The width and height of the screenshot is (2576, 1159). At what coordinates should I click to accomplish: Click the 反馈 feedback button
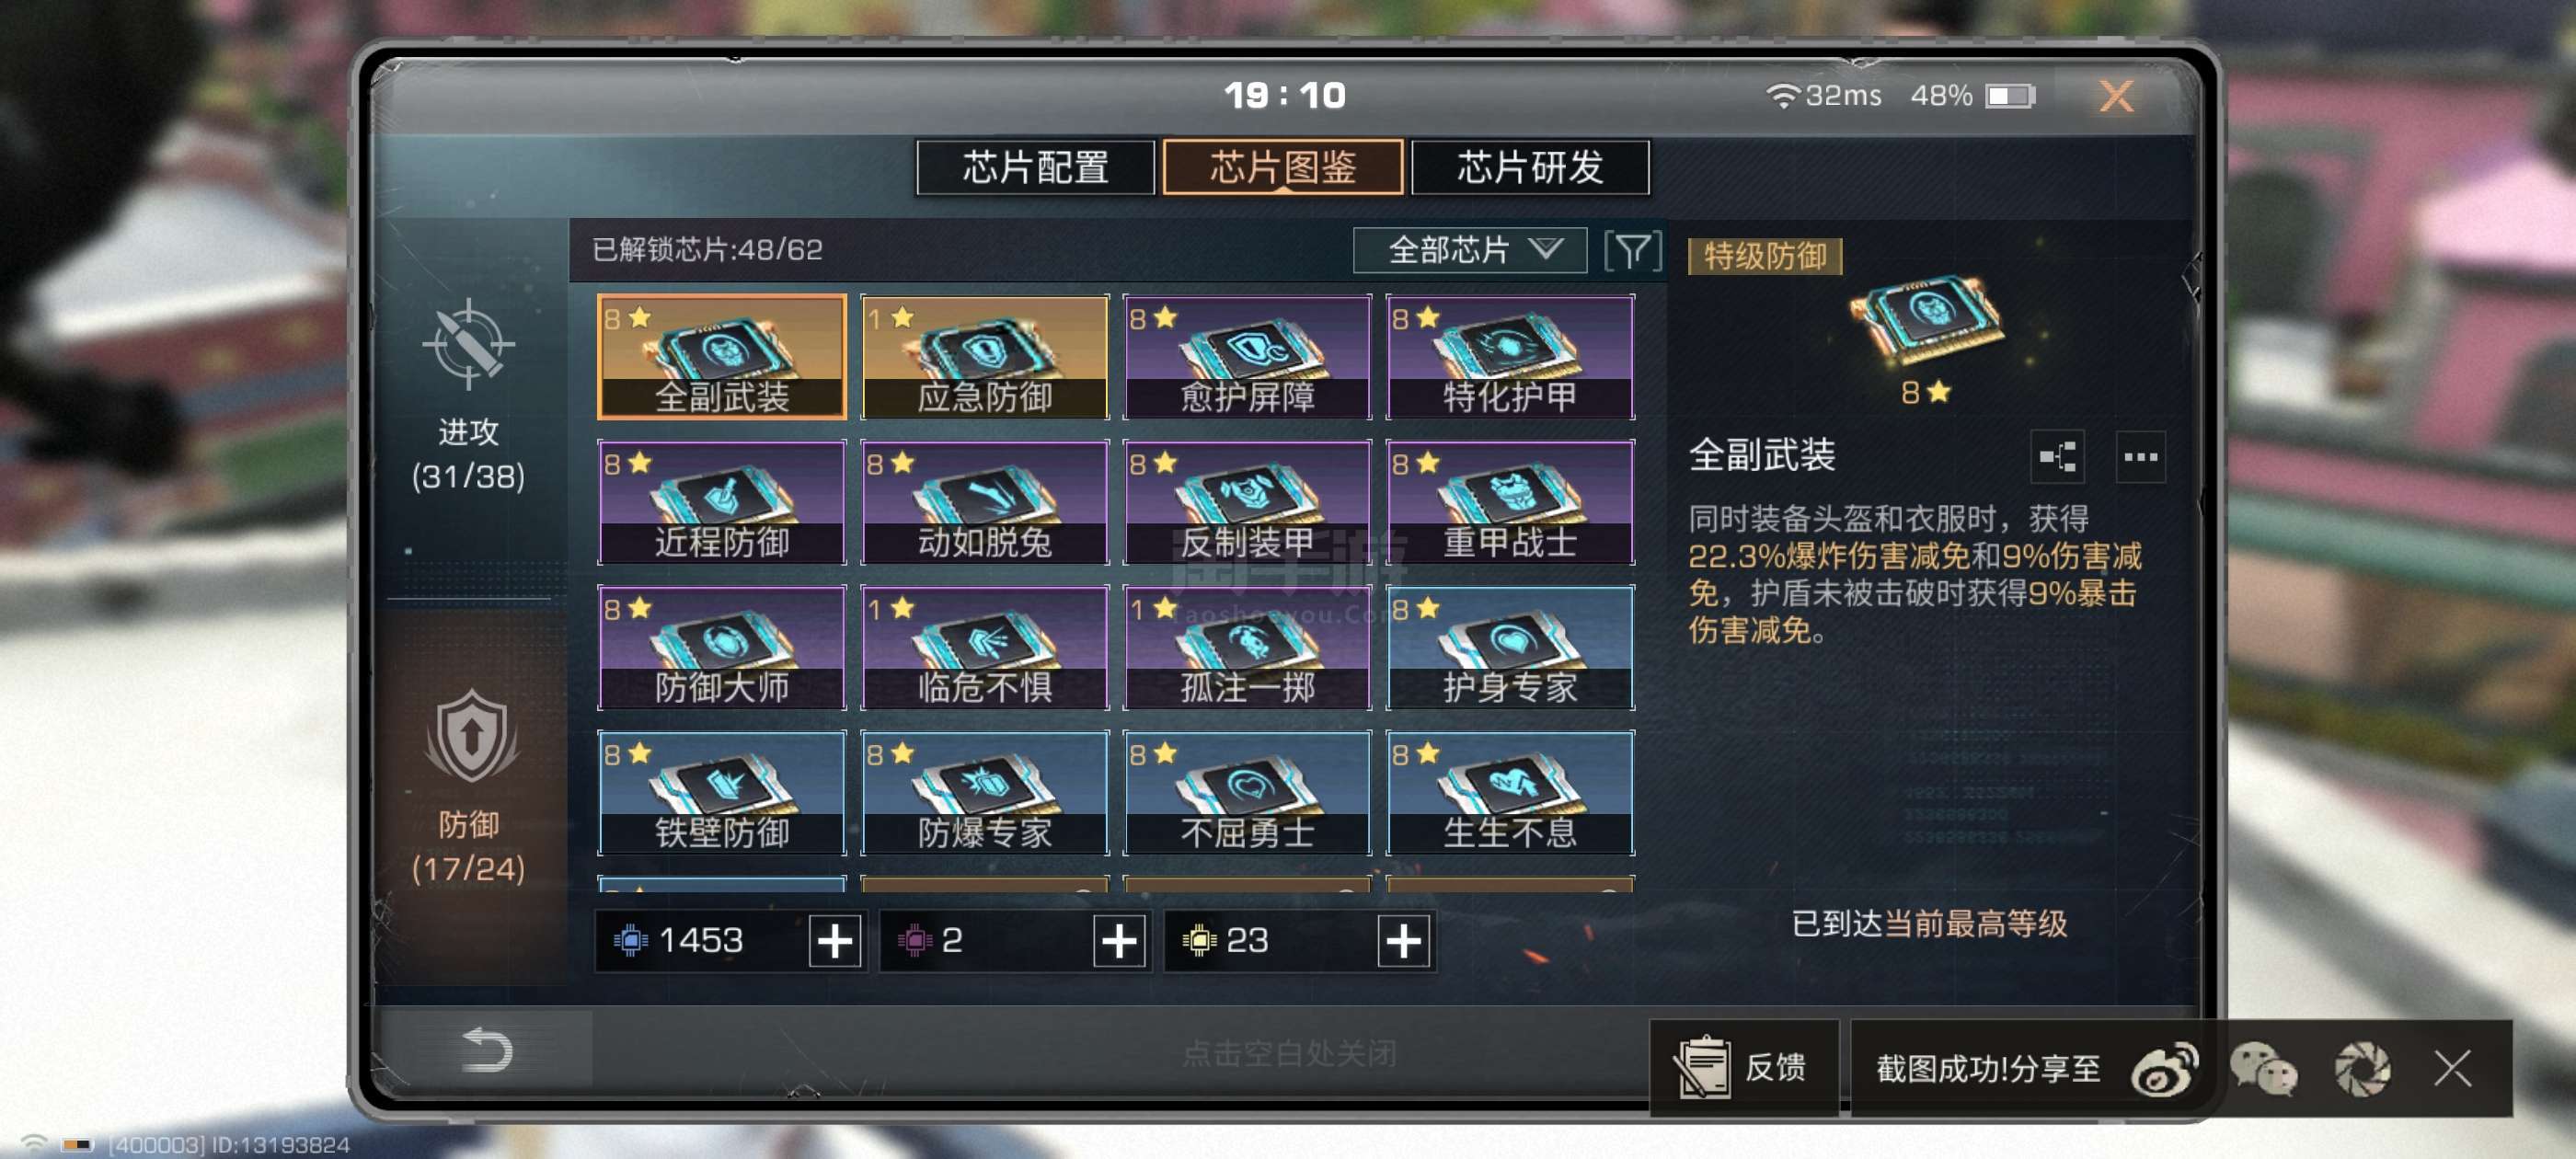(x=1743, y=1068)
